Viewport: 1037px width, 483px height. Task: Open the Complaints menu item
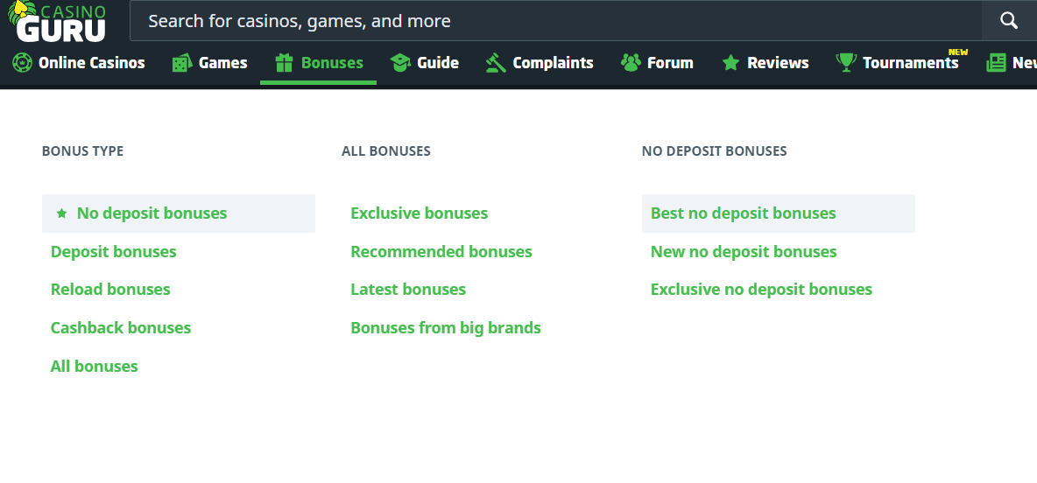point(553,63)
